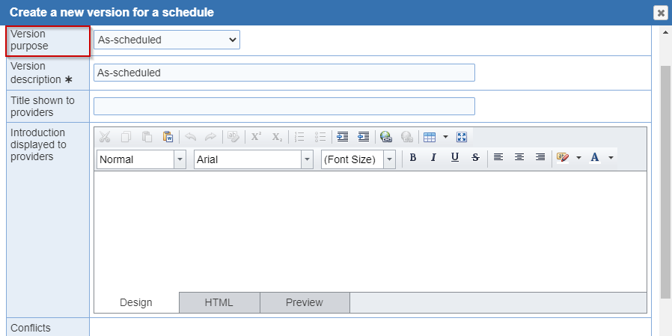Click the Title shown to providers field
The image size is (672, 336).
tap(284, 106)
